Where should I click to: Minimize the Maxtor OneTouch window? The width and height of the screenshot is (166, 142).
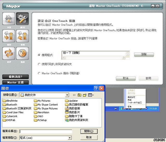click(153, 6)
